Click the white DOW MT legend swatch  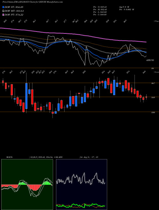coord(3,11)
